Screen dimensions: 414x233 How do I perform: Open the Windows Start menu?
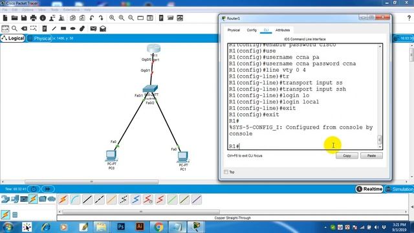(x=7, y=227)
